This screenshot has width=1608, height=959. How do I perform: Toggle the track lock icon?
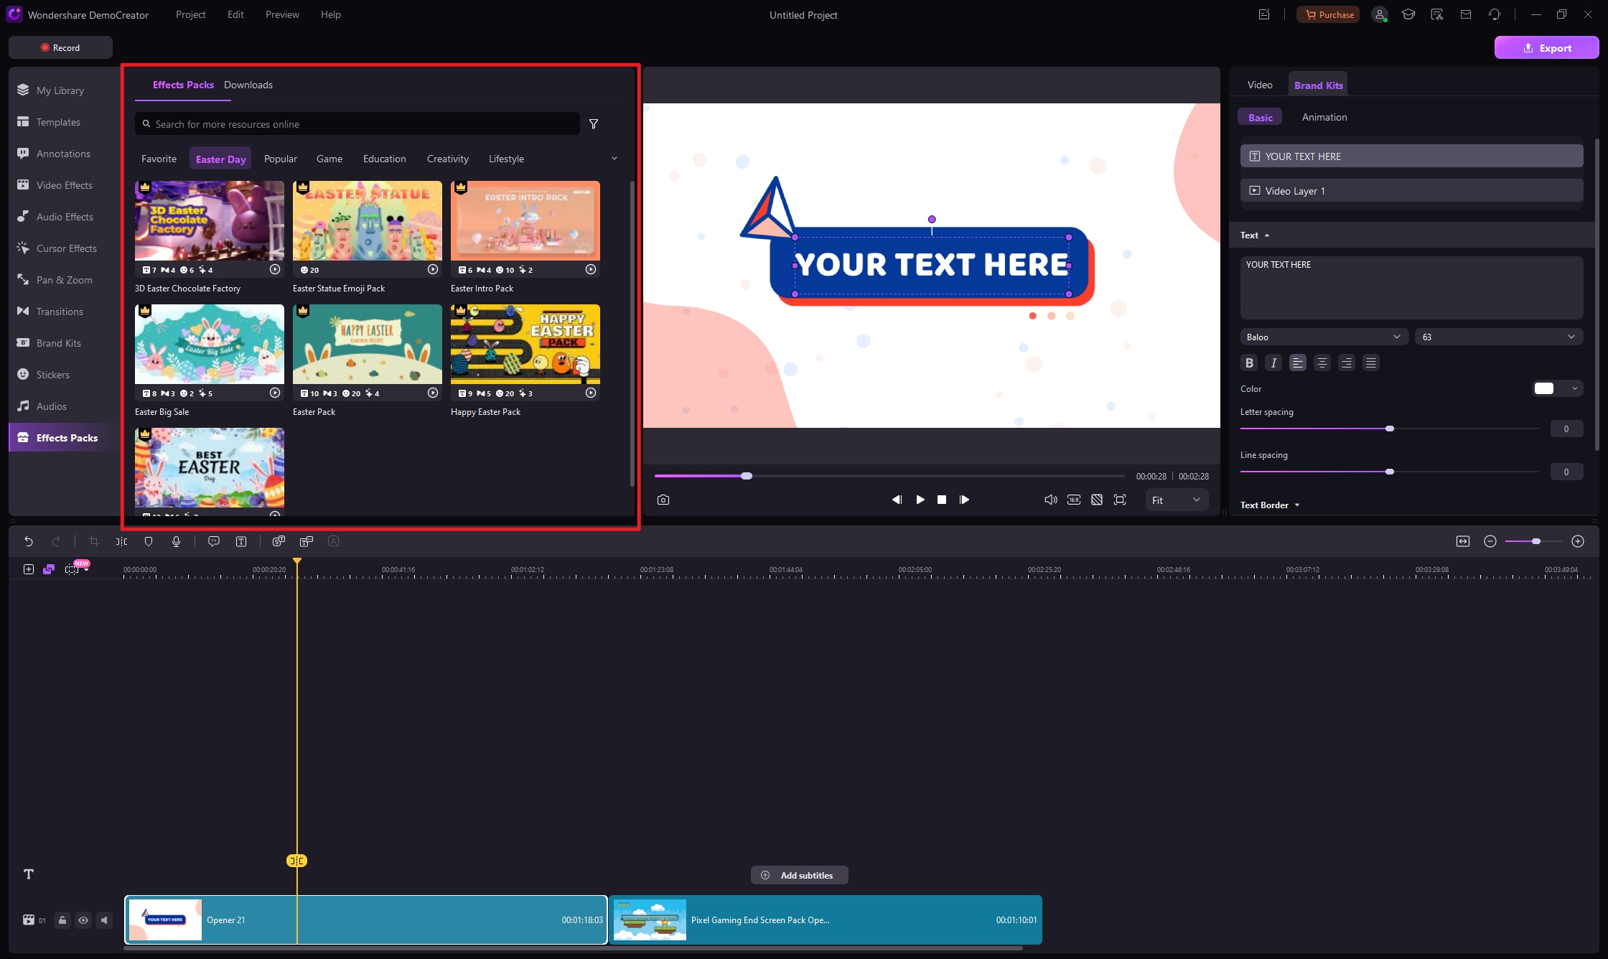tap(62, 920)
